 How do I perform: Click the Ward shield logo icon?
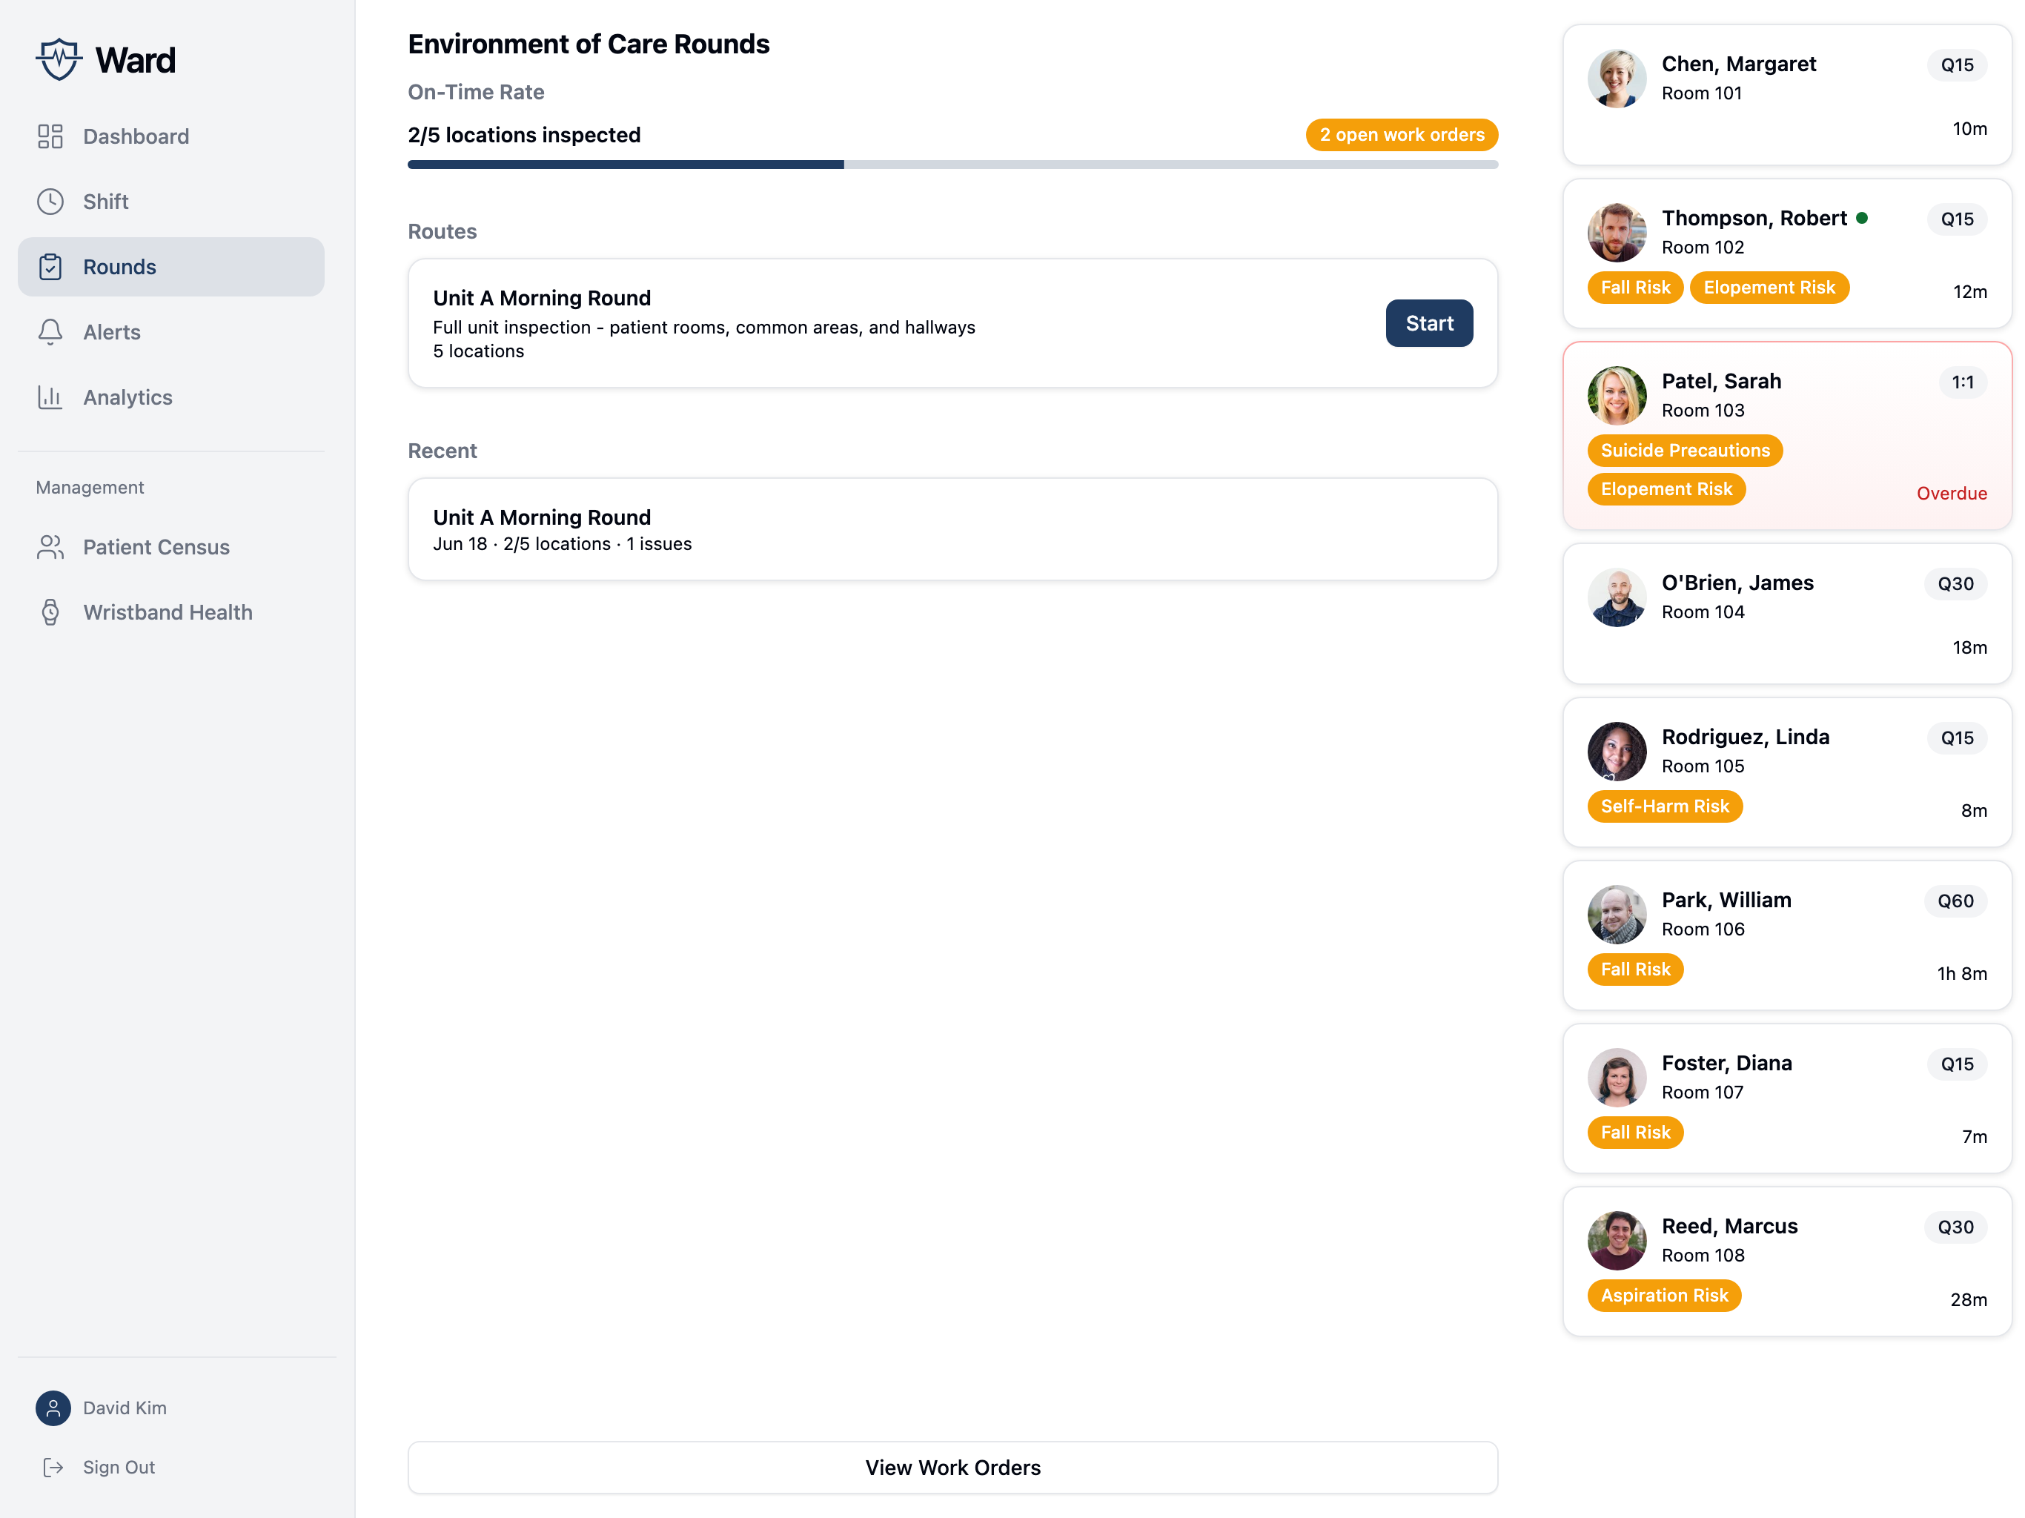pos(59,59)
